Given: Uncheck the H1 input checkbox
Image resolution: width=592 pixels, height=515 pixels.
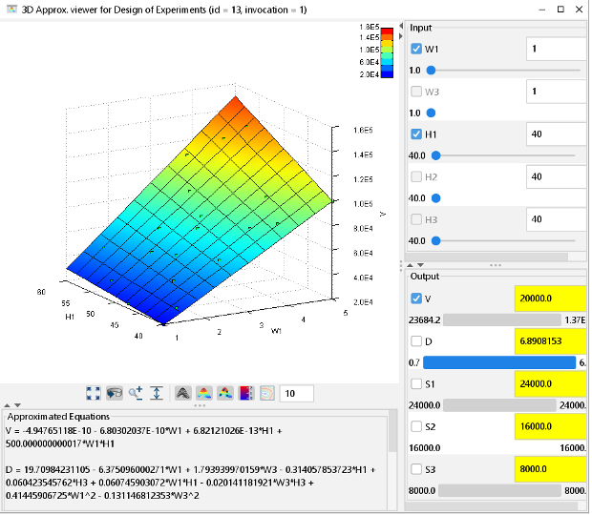Looking at the screenshot, I should click(x=415, y=134).
